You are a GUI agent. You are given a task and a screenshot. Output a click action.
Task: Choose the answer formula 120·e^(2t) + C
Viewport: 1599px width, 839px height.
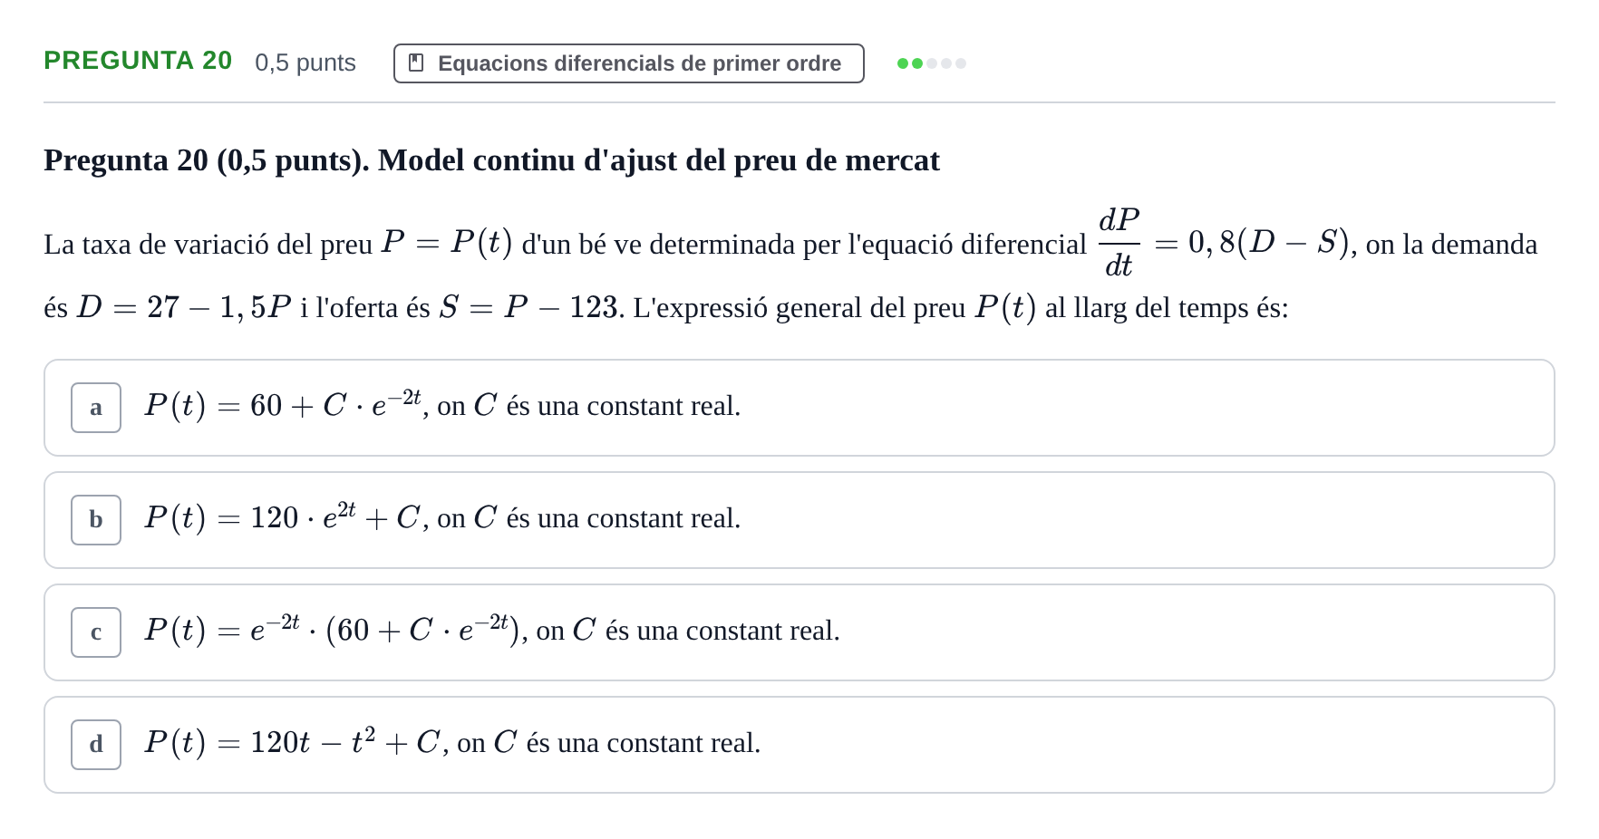[x=283, y=516]
